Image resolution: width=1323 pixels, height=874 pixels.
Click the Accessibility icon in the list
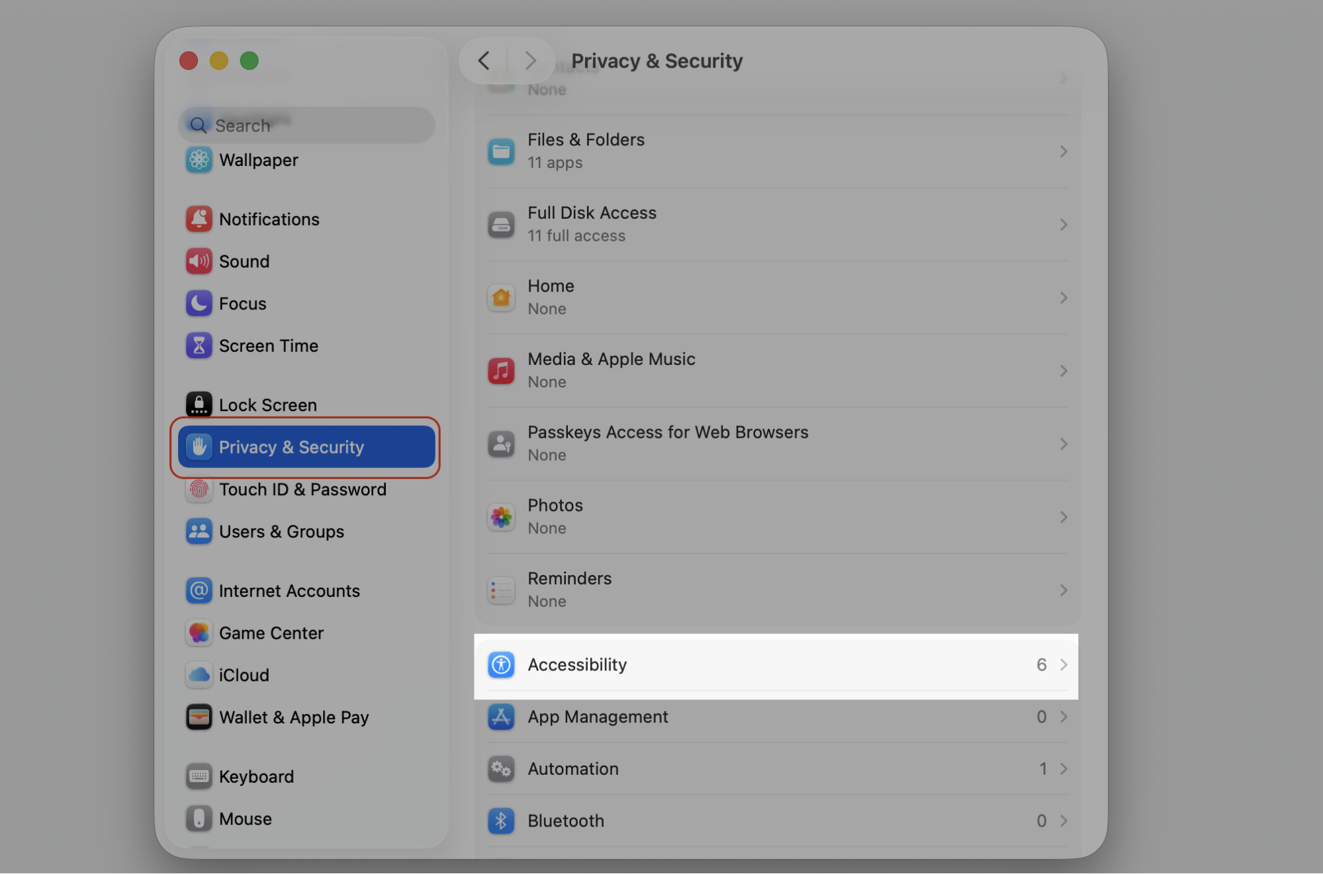(x=501, y=664)
